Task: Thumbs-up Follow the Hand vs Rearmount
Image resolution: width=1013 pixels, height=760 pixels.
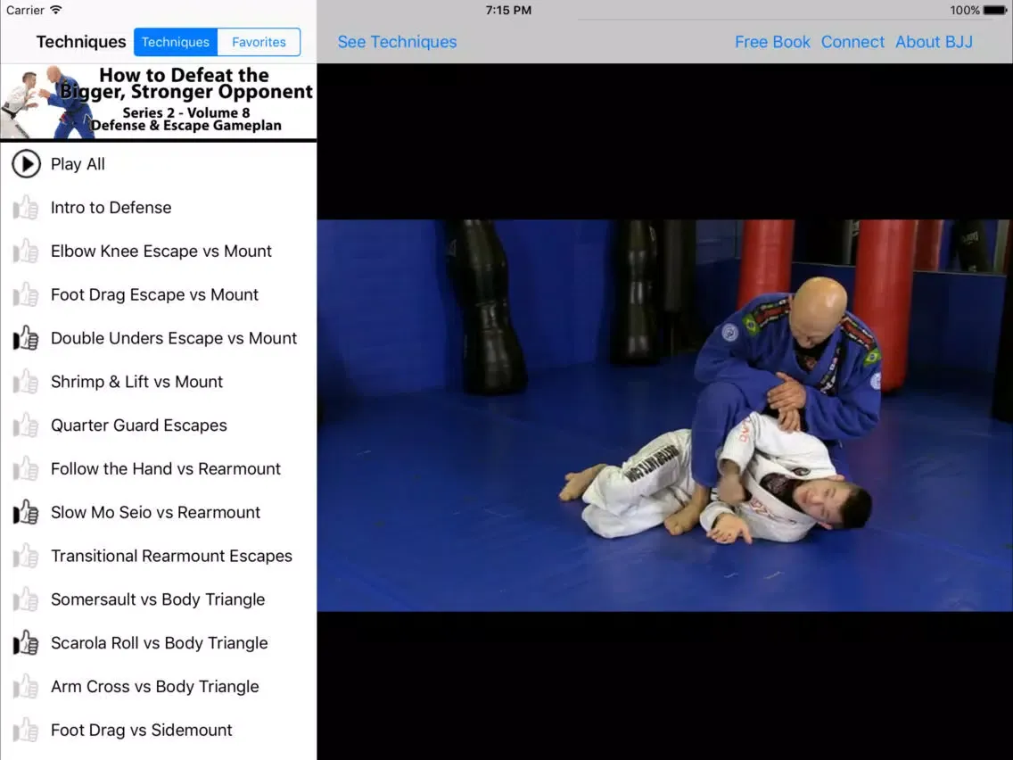Action: (26, 469)
